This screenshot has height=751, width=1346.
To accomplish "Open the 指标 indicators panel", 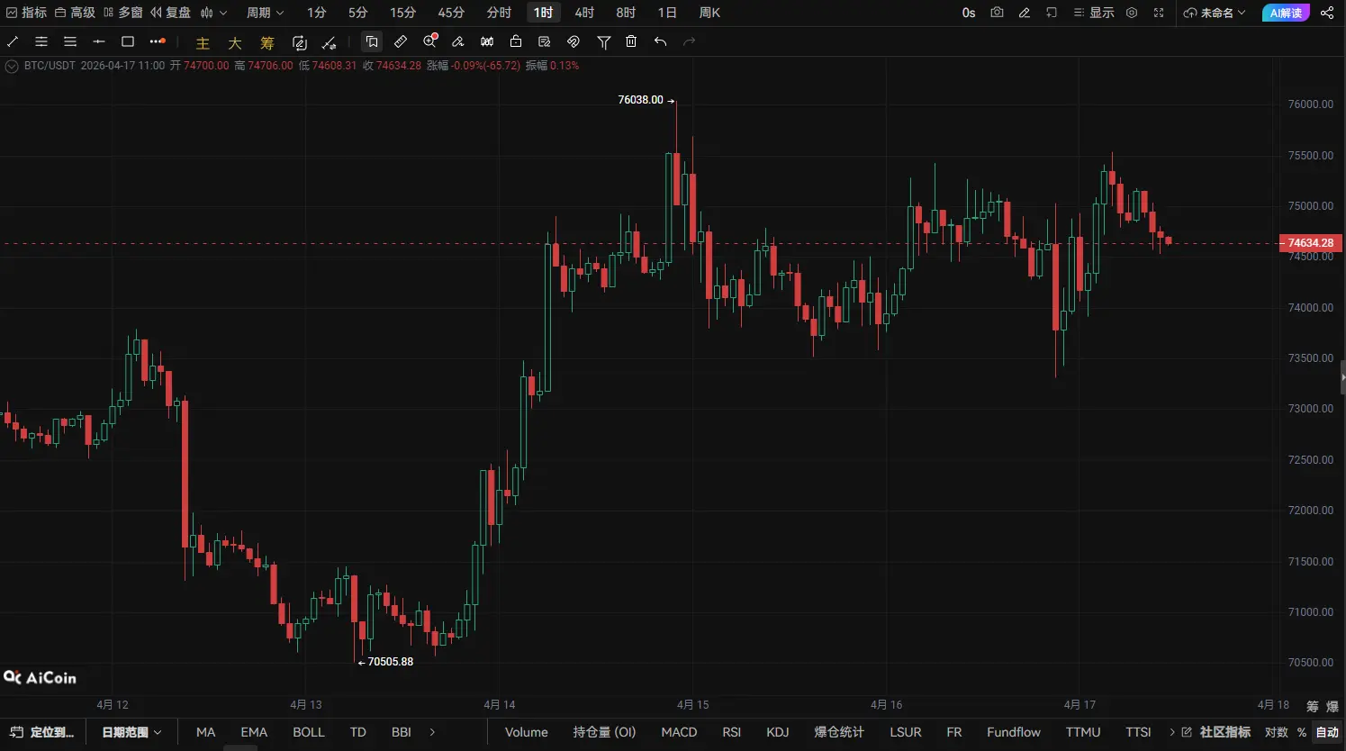I will coord(26,13).
